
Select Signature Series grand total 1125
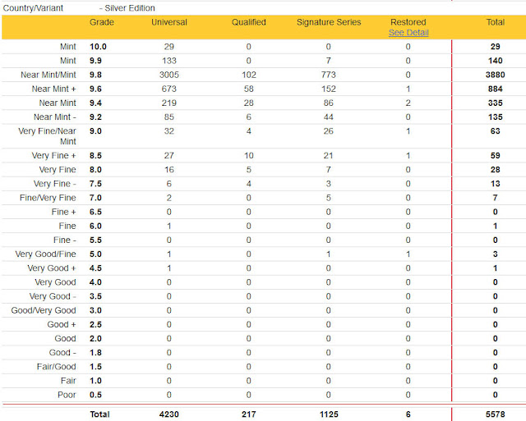329,414
